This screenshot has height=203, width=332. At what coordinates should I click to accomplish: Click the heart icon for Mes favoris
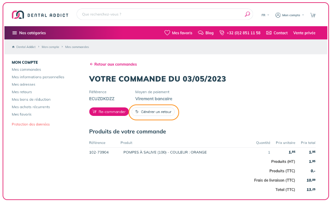point(167,33)
